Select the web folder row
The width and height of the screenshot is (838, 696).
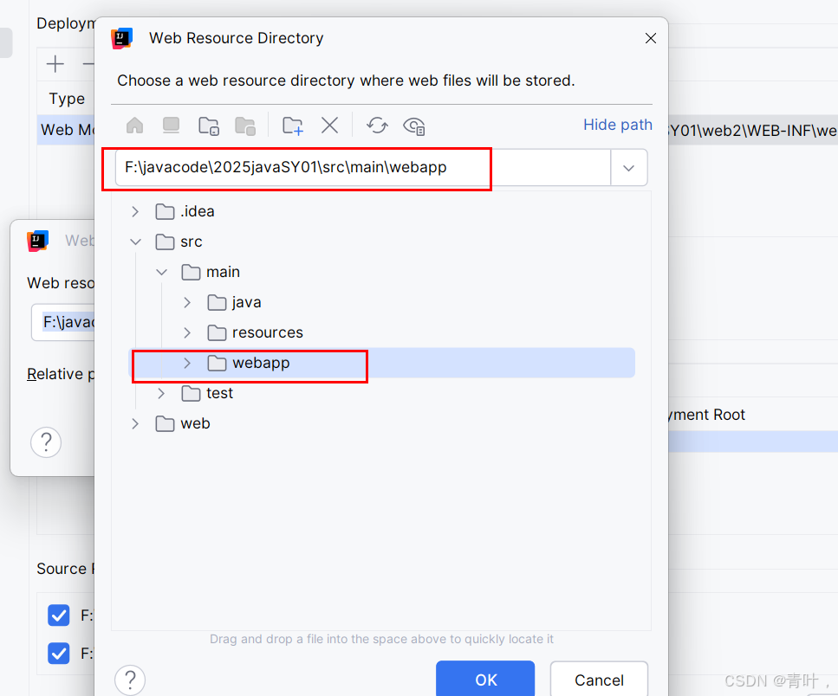coord(381,424)
